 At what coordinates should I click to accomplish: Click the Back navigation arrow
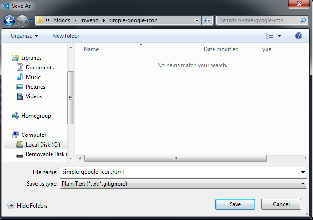click(9, 20)
